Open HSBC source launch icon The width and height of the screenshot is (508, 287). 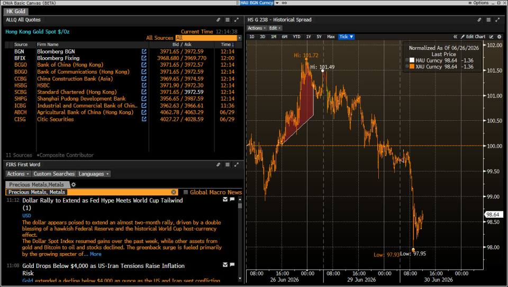144,85
